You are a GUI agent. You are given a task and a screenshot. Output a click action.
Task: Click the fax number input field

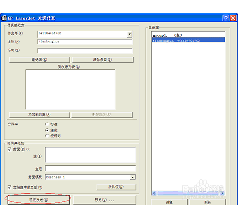click(x=83, y=34)
